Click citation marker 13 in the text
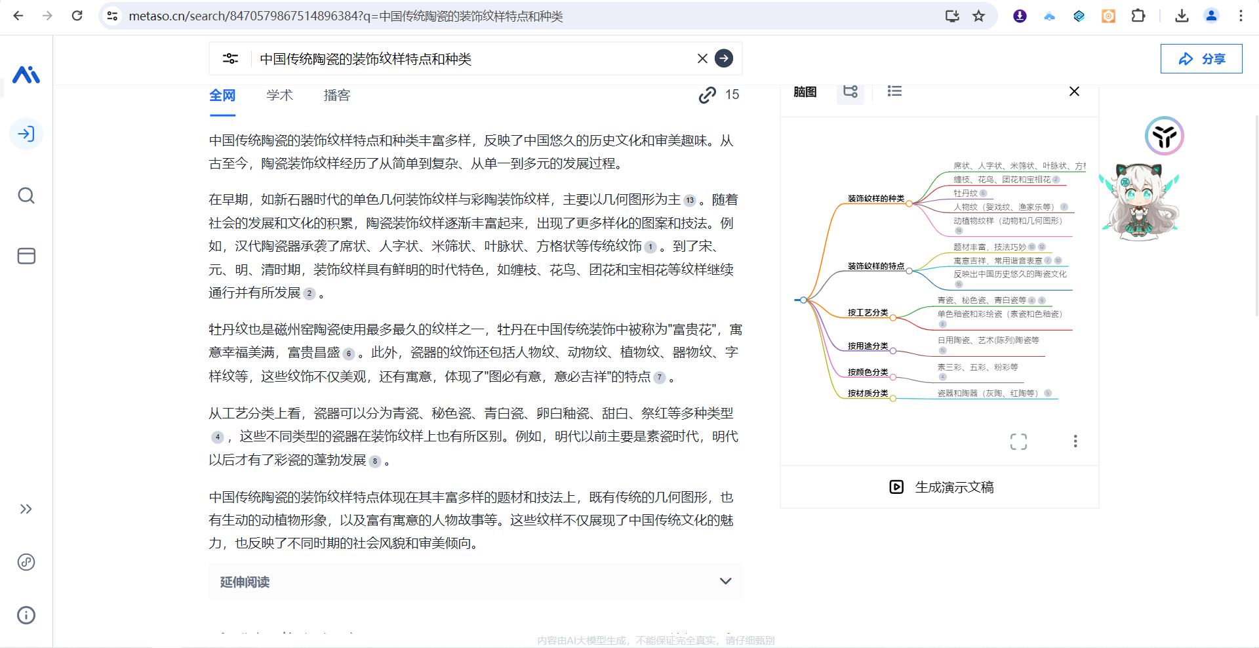The width and height of the screenshot is (1259, 648). pyautogui.click(x=690, y=201)
